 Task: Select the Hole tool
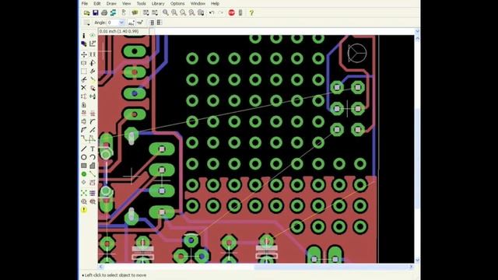click(84, 182)
